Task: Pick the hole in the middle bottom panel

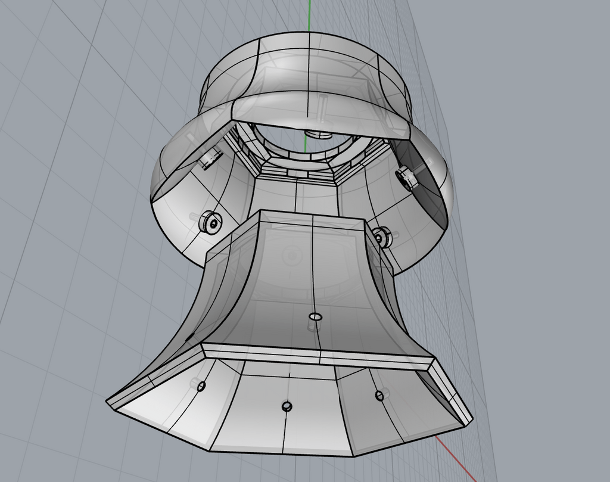Action: point(287,406)
